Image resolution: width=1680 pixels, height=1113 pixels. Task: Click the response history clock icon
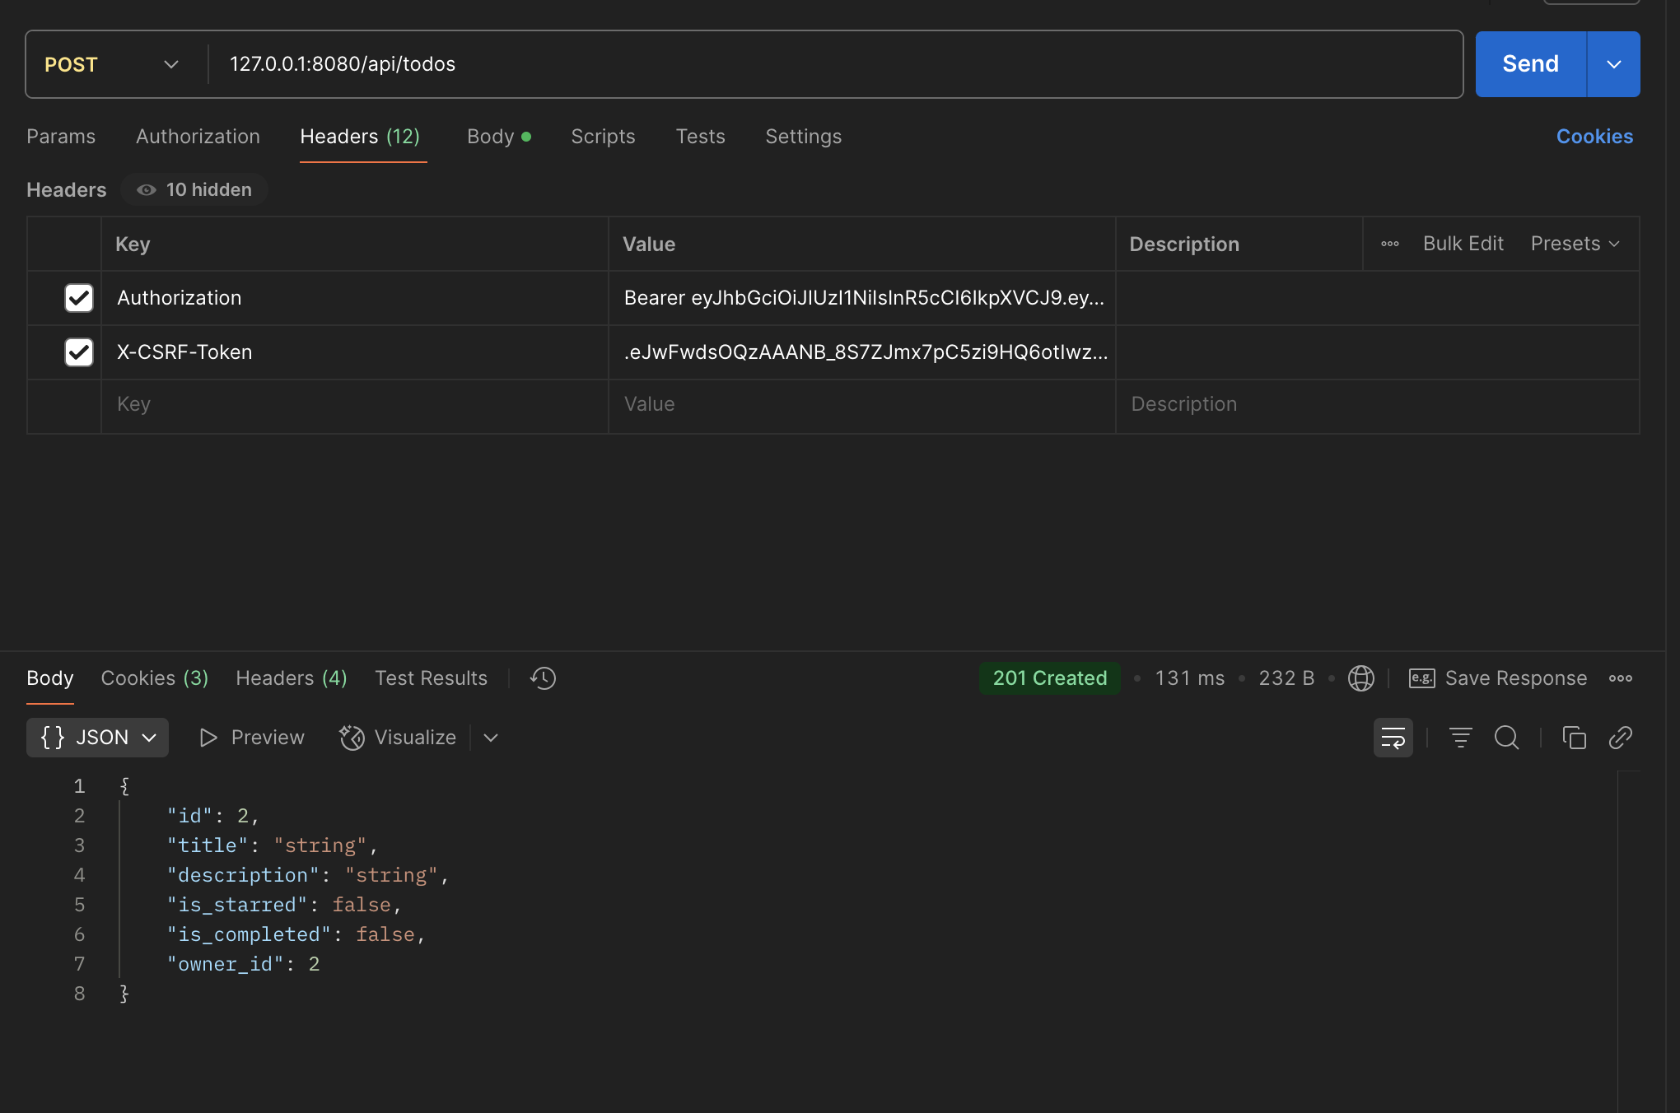pyautogui.click(x=543, y=678)
